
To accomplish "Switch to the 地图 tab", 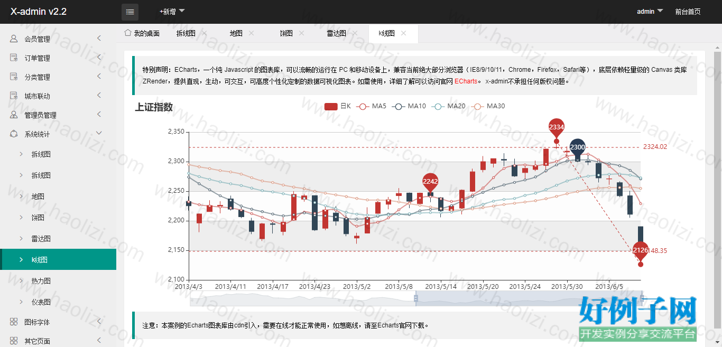I will [x=236, y=33].
